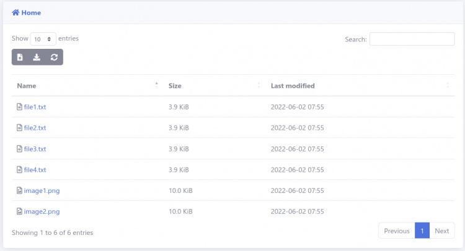This screenshot has height=251, width=465.
Task: Click the house icon beside Home
Action: 15,12
